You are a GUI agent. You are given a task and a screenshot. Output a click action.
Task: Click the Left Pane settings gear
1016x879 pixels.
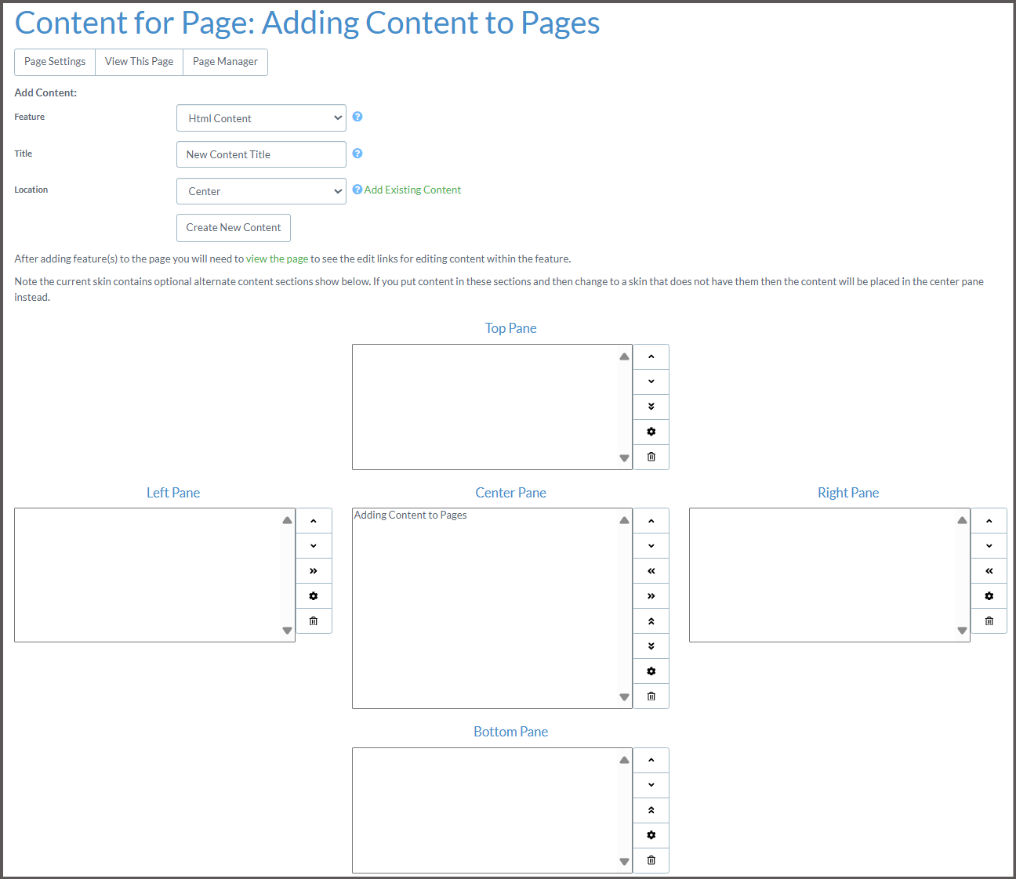tap(314, 596)
